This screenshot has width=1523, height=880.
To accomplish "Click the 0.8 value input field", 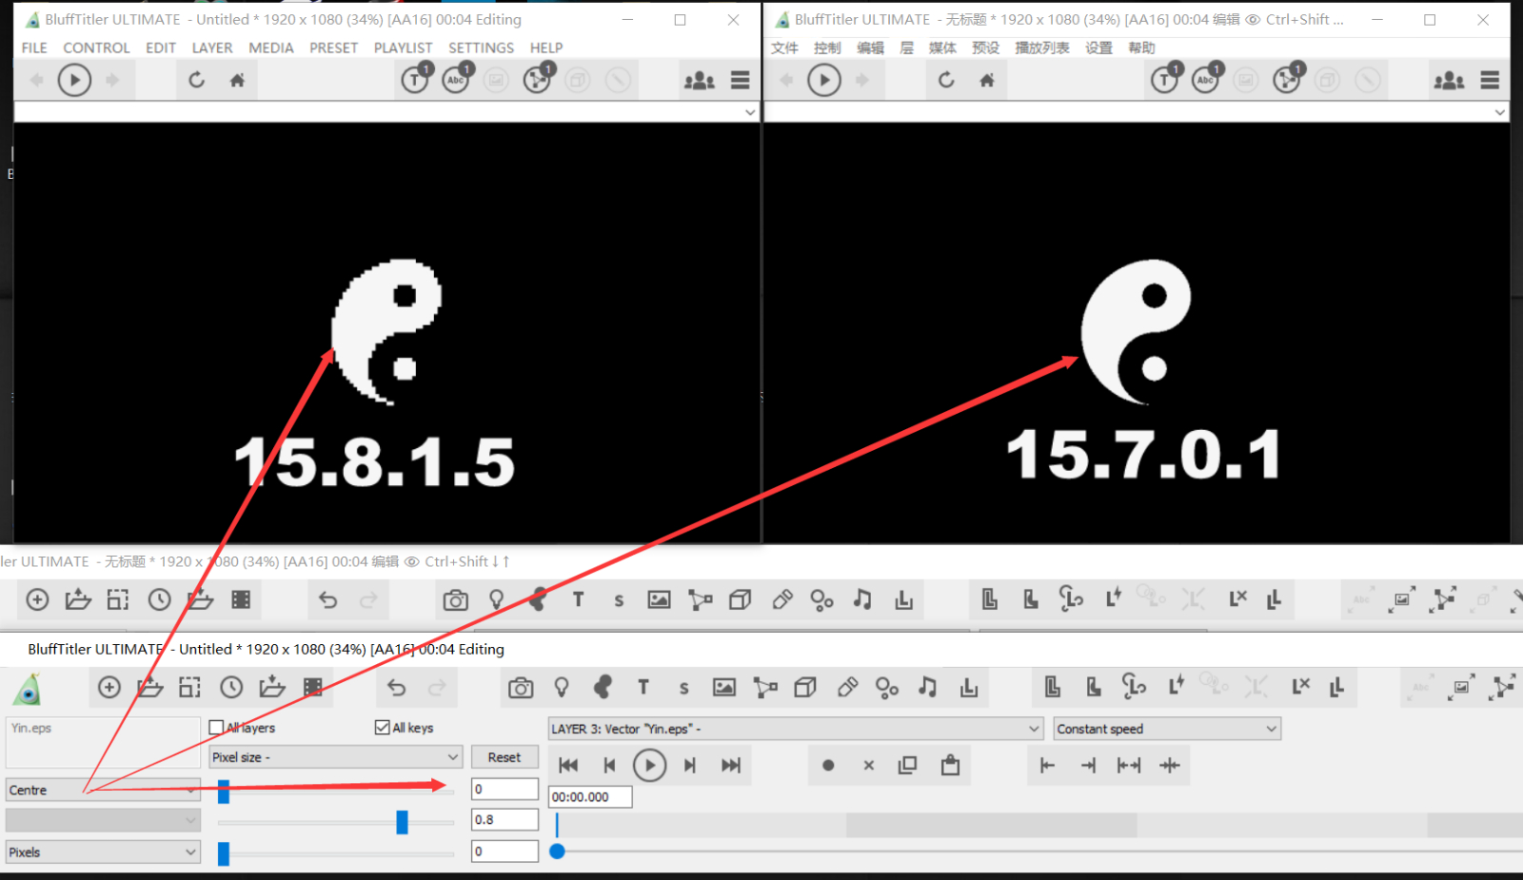I will 505,819.
